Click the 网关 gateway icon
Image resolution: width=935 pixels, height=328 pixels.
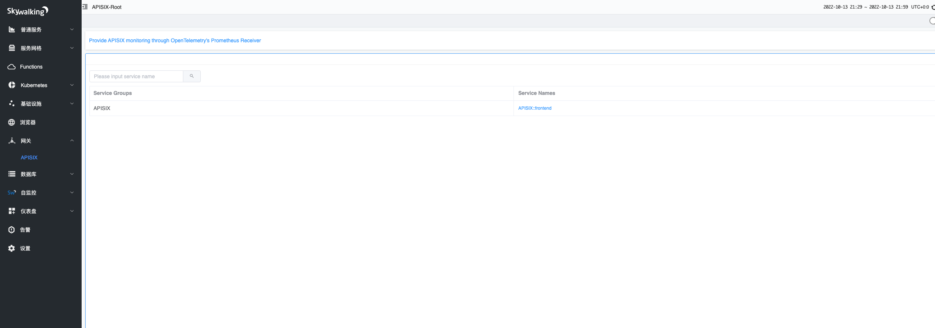12,141
